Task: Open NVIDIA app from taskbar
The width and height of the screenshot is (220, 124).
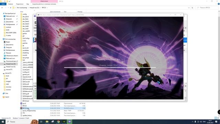Action: 64,122
